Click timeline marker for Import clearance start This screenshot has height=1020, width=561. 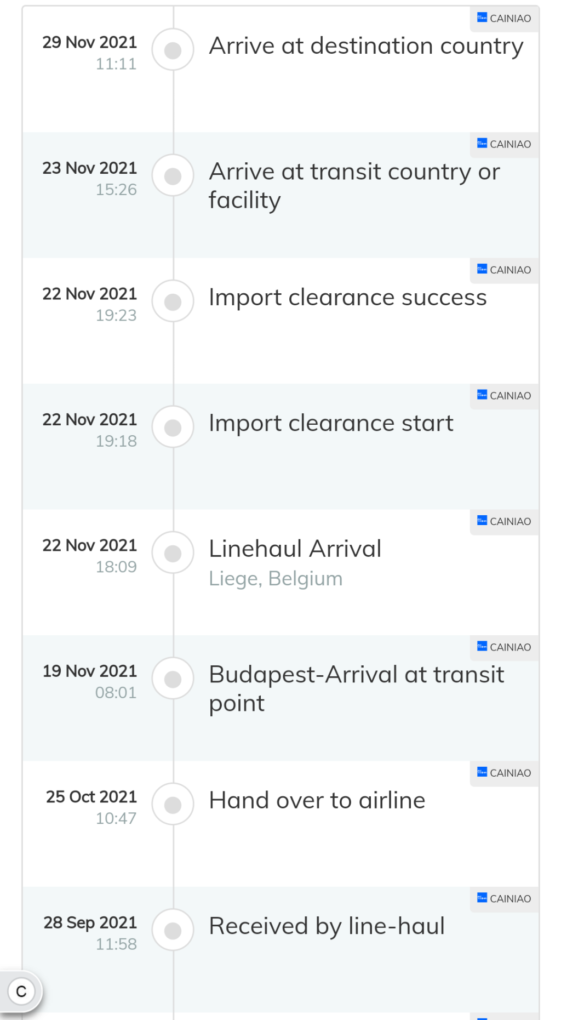(173, 428)
